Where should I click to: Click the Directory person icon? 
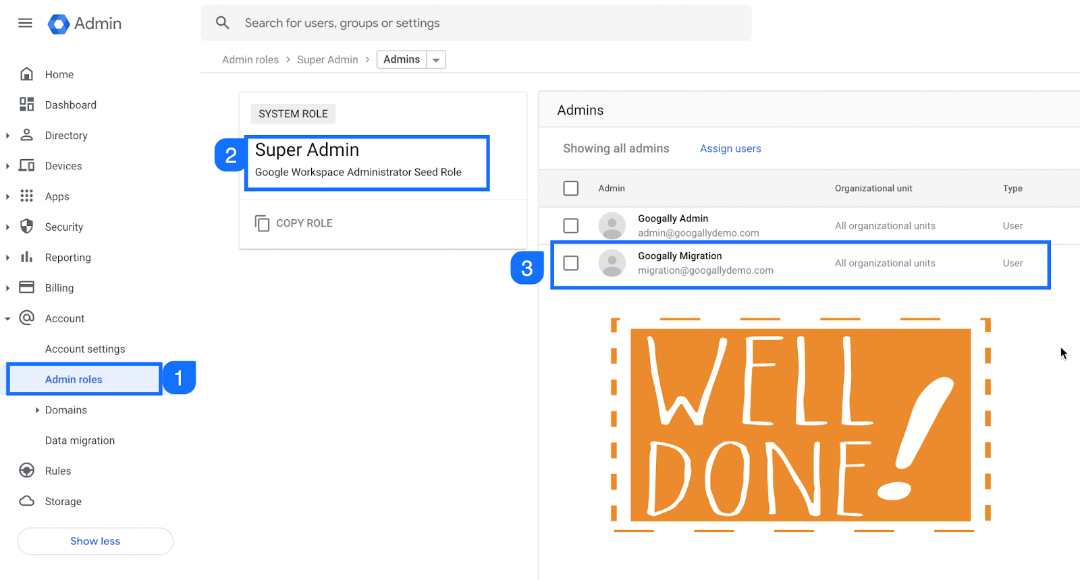(26, 134)
